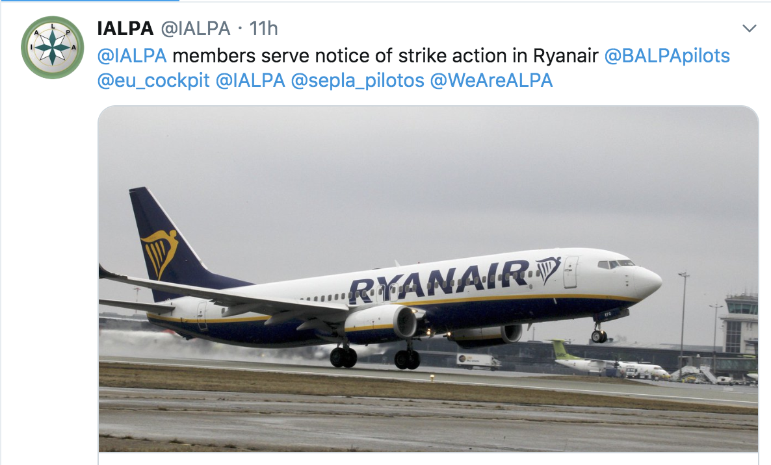Open the @WeAreALPA mention
Viewport: 771px width, 465px height.
click(491, 82)
